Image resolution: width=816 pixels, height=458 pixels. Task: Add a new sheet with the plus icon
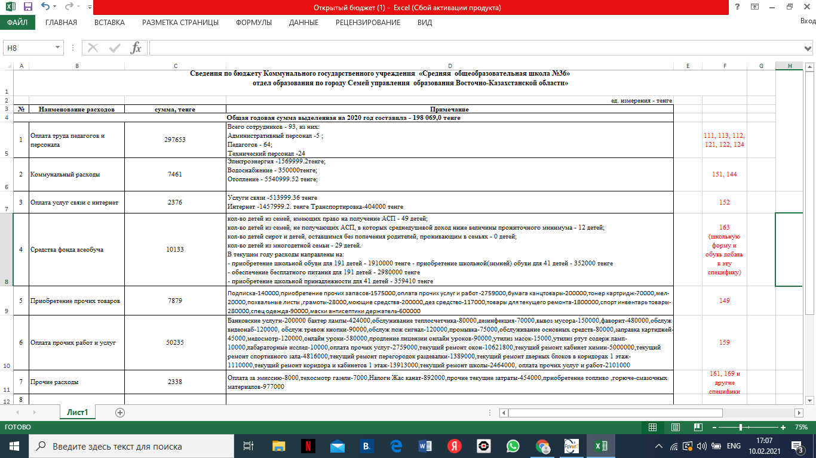(x=120, y=412)
